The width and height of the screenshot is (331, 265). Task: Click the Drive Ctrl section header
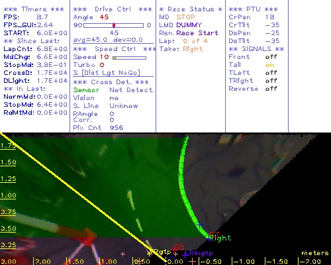click(x=113, y=9)
